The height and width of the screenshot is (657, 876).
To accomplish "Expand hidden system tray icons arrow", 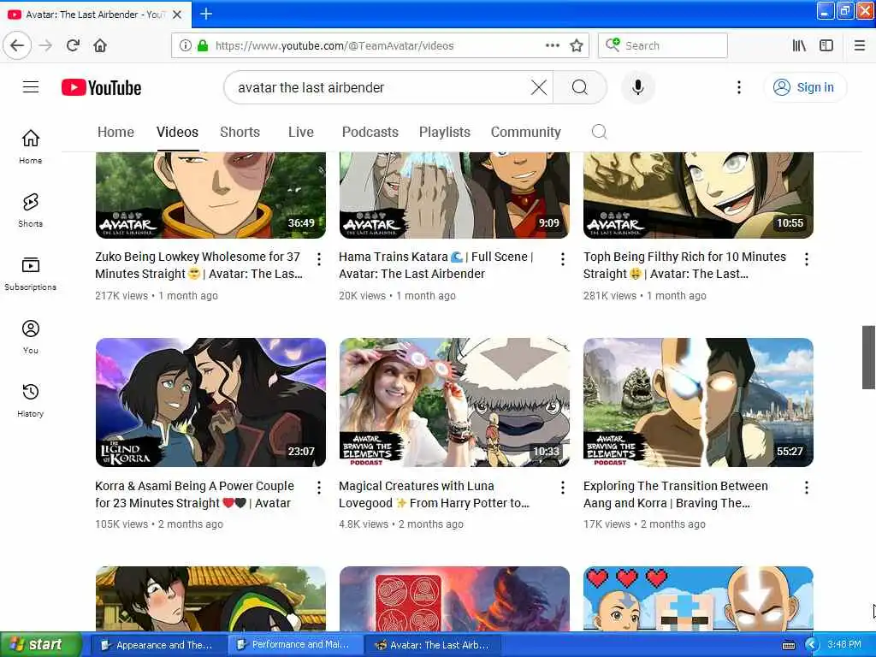I will coord(811,645).
